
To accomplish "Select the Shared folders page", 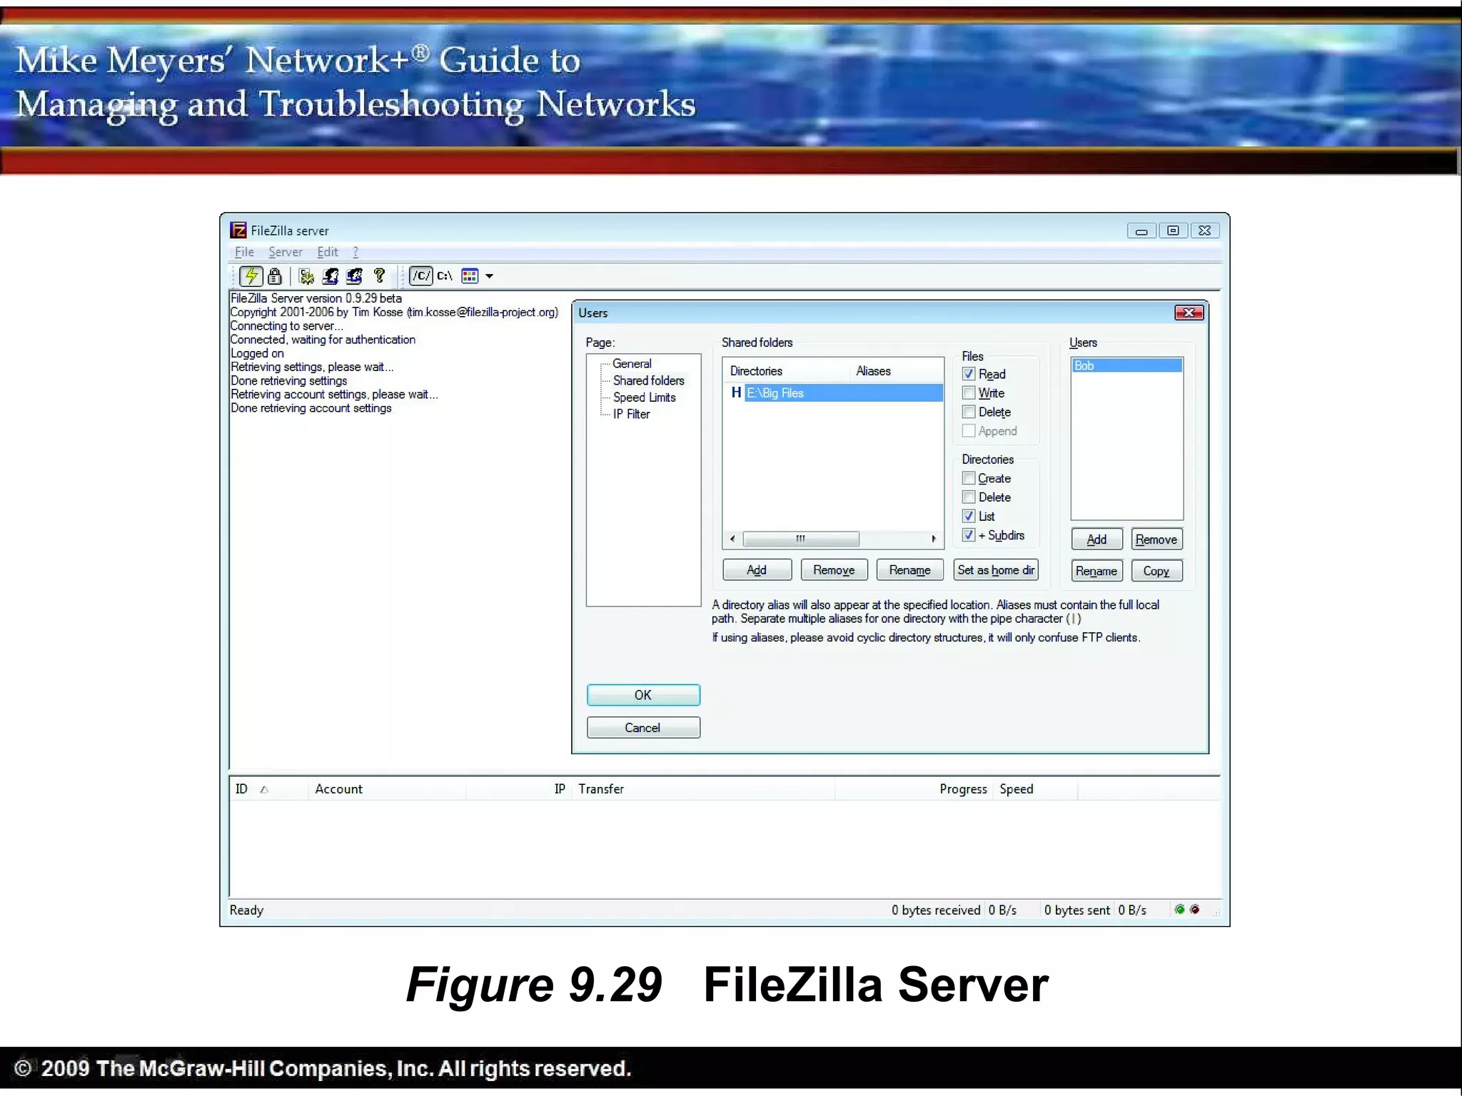I will 648,380.
